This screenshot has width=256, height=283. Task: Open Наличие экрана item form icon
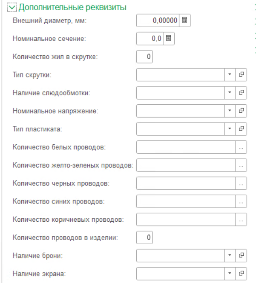pyautogui.click(x=241, y=274)
